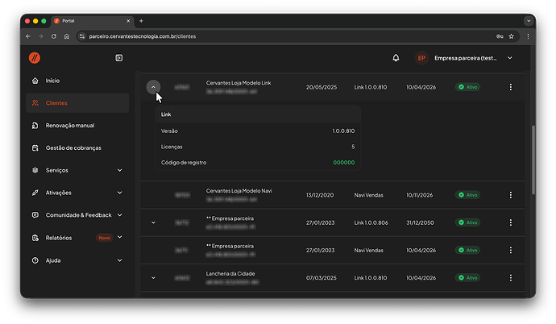This screenshot has width=556, height=324.
Task: Open Gestão de cobranças page
Action: click(73, 148)
